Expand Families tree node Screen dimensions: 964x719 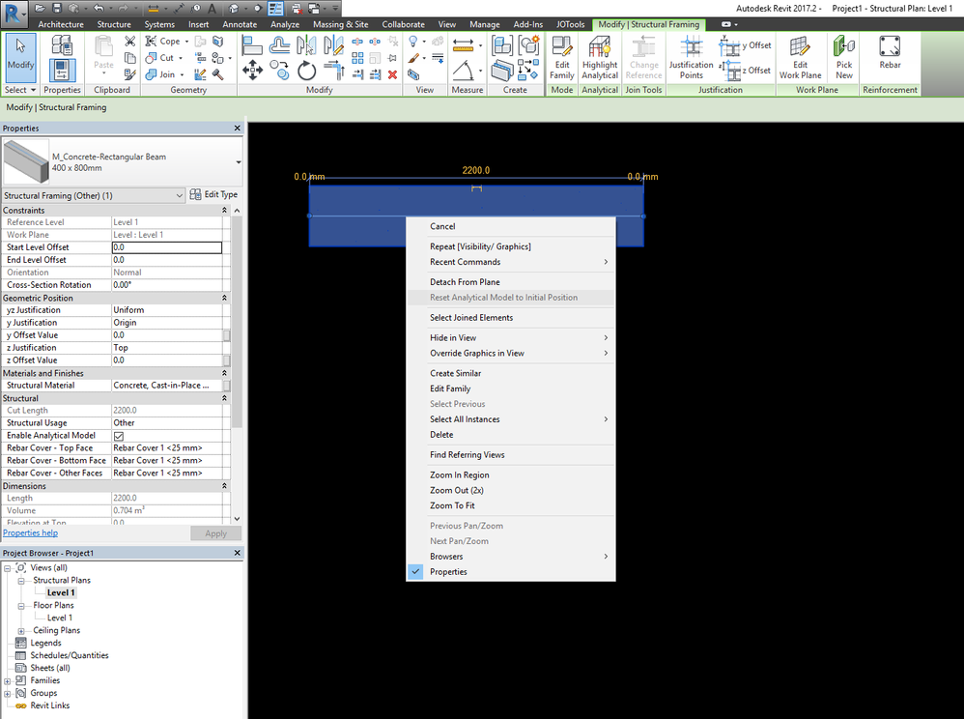coord(7,681)
